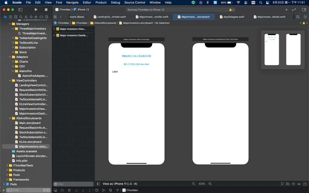
Task: Open the project navigator folder icon
Action: coord(5,17)
